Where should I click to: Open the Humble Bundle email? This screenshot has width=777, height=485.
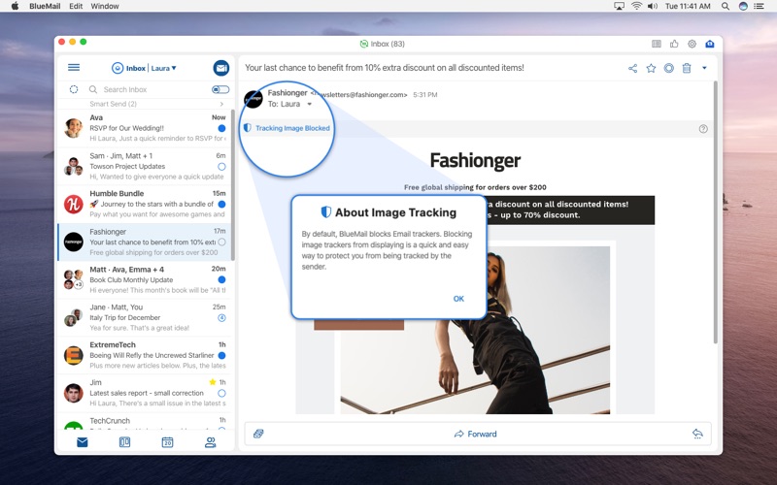click(144, 204)
